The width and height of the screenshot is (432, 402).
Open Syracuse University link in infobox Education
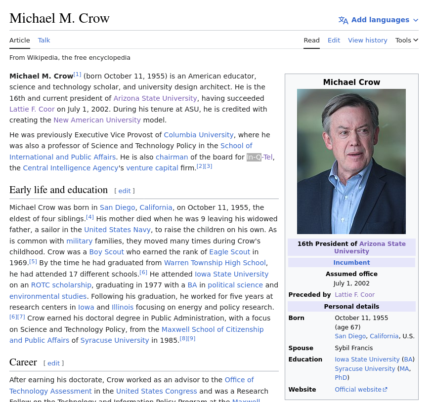(x=365, y=369)
